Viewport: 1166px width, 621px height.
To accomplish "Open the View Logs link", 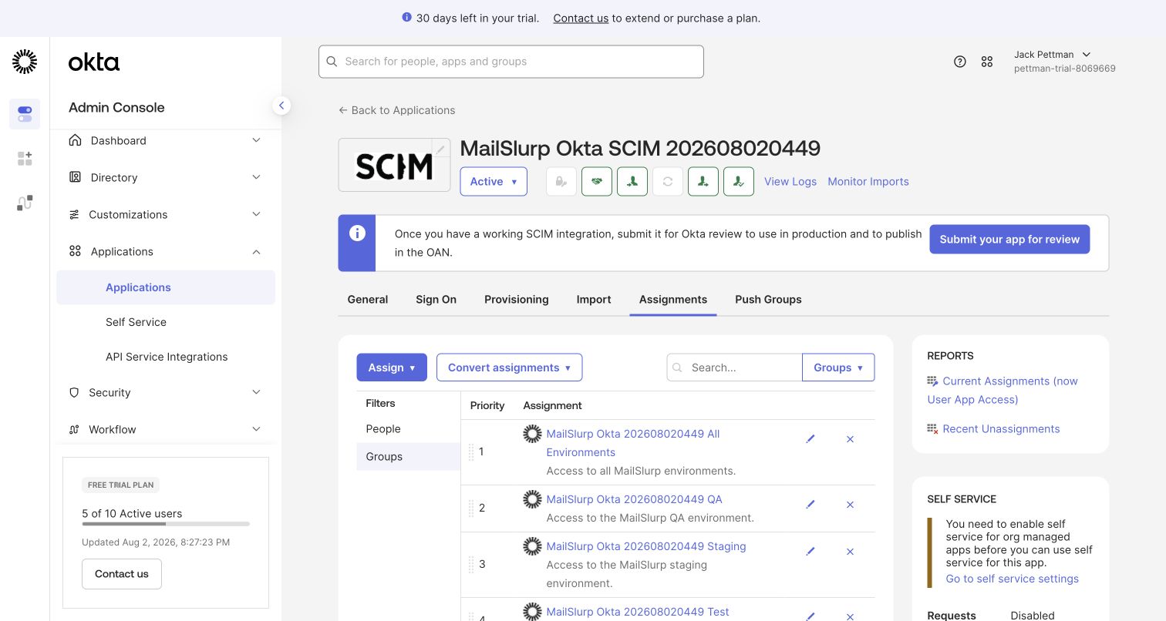I will click(790, 182).
